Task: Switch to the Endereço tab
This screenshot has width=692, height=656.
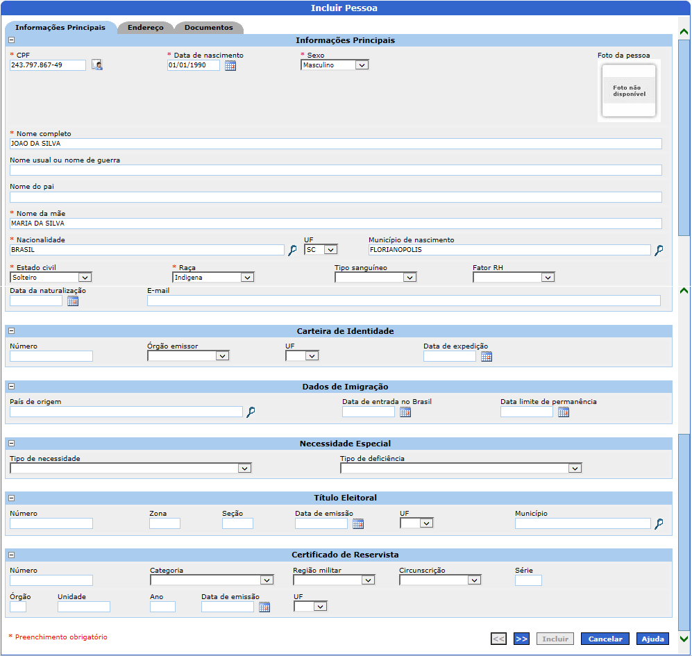Action: [x=146, y=28]
